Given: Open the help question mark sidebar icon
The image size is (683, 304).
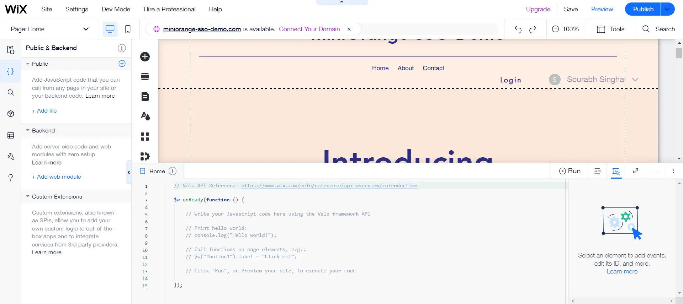Looking at the screenshot, I should pyautogui.click(x=11, y=178).
